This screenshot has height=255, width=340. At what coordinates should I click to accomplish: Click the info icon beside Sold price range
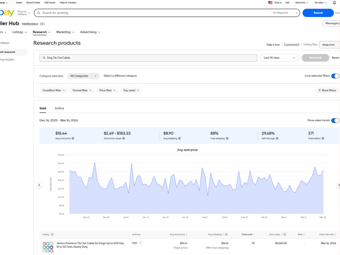point(124,138)
